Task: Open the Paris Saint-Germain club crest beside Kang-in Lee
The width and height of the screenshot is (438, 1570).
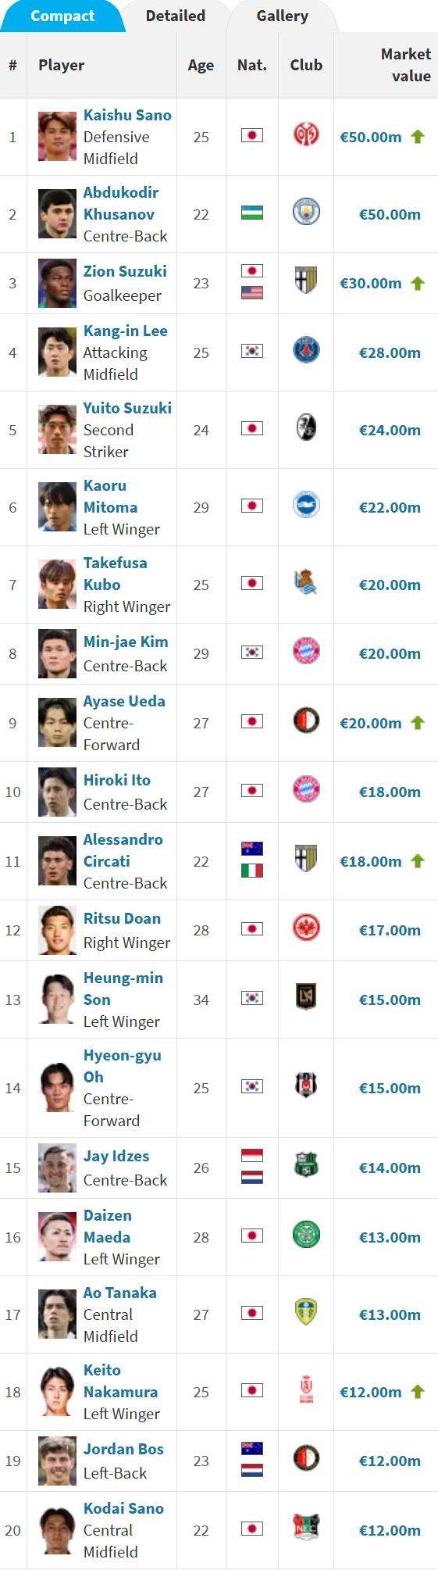Action: point(306,350)
